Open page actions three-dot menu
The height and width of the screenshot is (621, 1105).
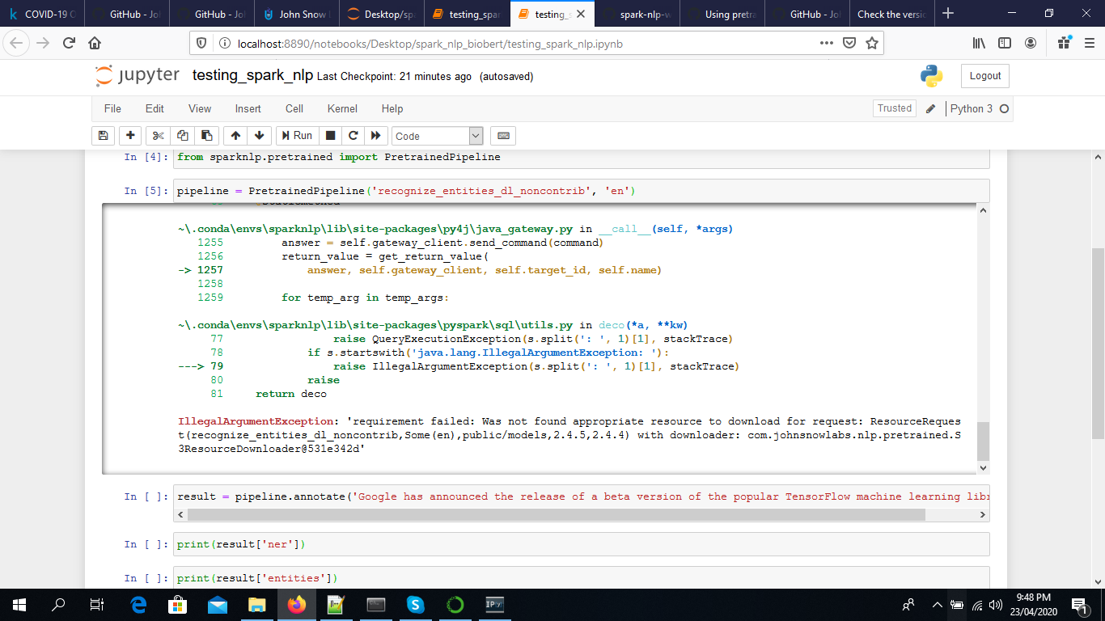(x=826, y=43)
